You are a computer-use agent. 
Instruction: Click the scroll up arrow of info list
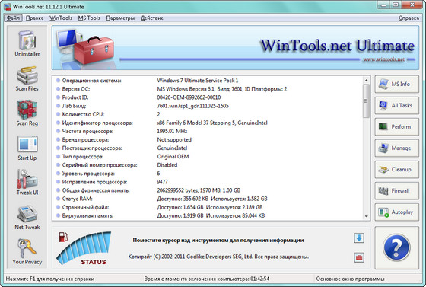pos(366,80)
